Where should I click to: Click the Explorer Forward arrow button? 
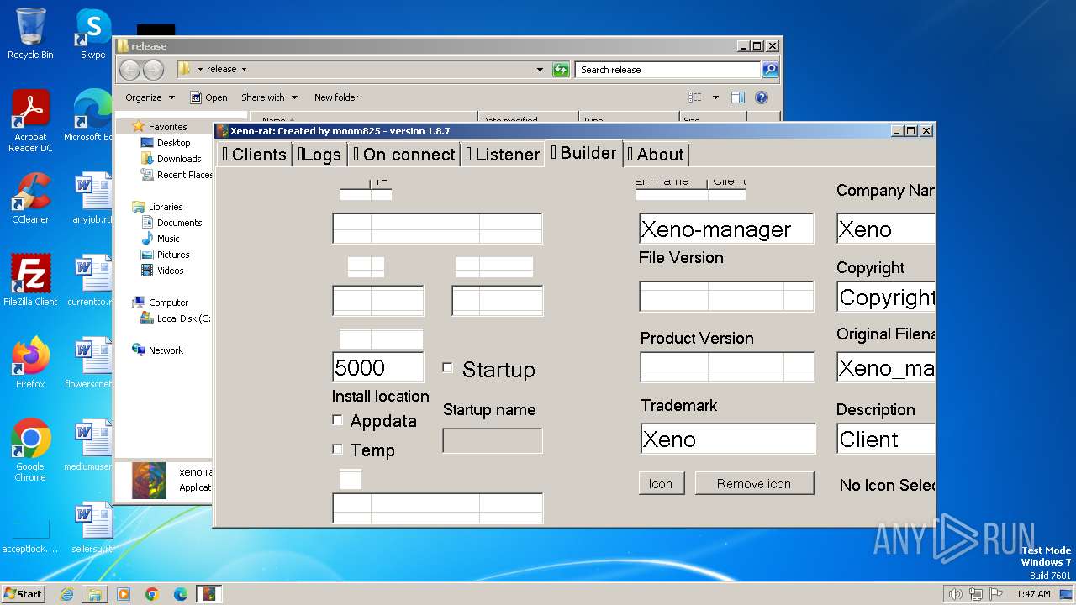153,70
